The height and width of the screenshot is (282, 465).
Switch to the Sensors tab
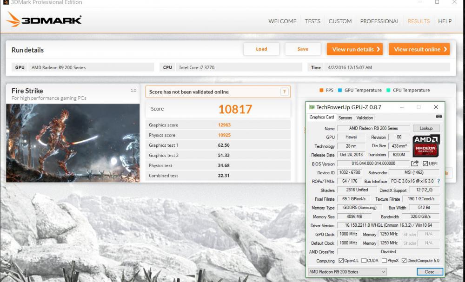[345, 118]
